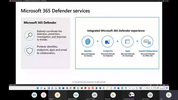Viewport: 178px width, 100px height.
Task: Open Adobe Acrobat from the taskbar
Action: pyautogui.click(x=85, y=88)
